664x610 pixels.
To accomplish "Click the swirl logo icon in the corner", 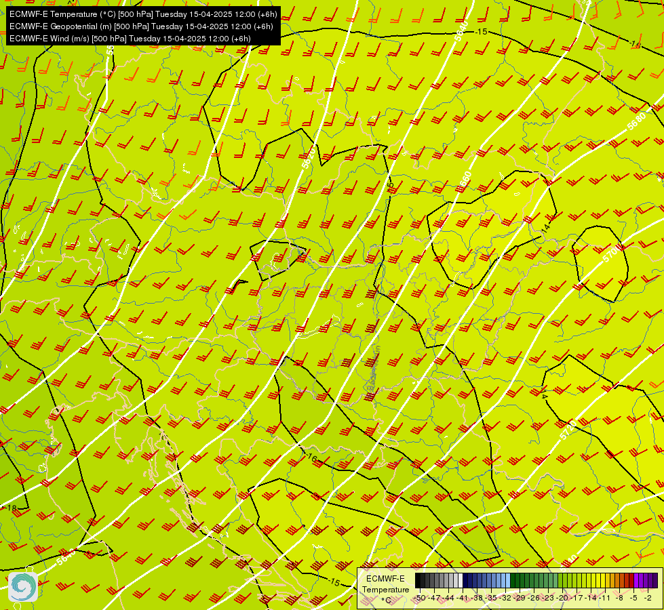I will 23,586.
